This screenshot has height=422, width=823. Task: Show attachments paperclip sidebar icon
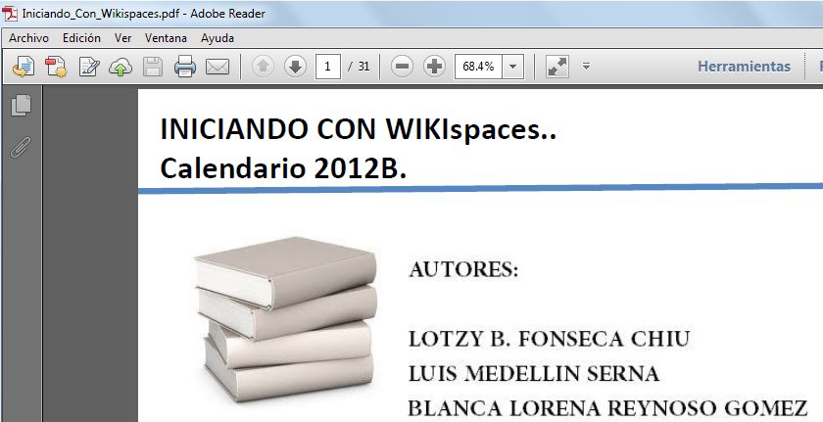(x=21, y=148)
